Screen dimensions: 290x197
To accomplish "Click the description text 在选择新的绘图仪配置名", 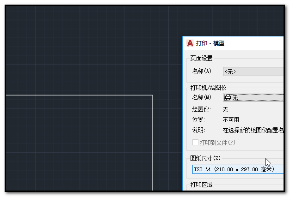I will [253, 131].
